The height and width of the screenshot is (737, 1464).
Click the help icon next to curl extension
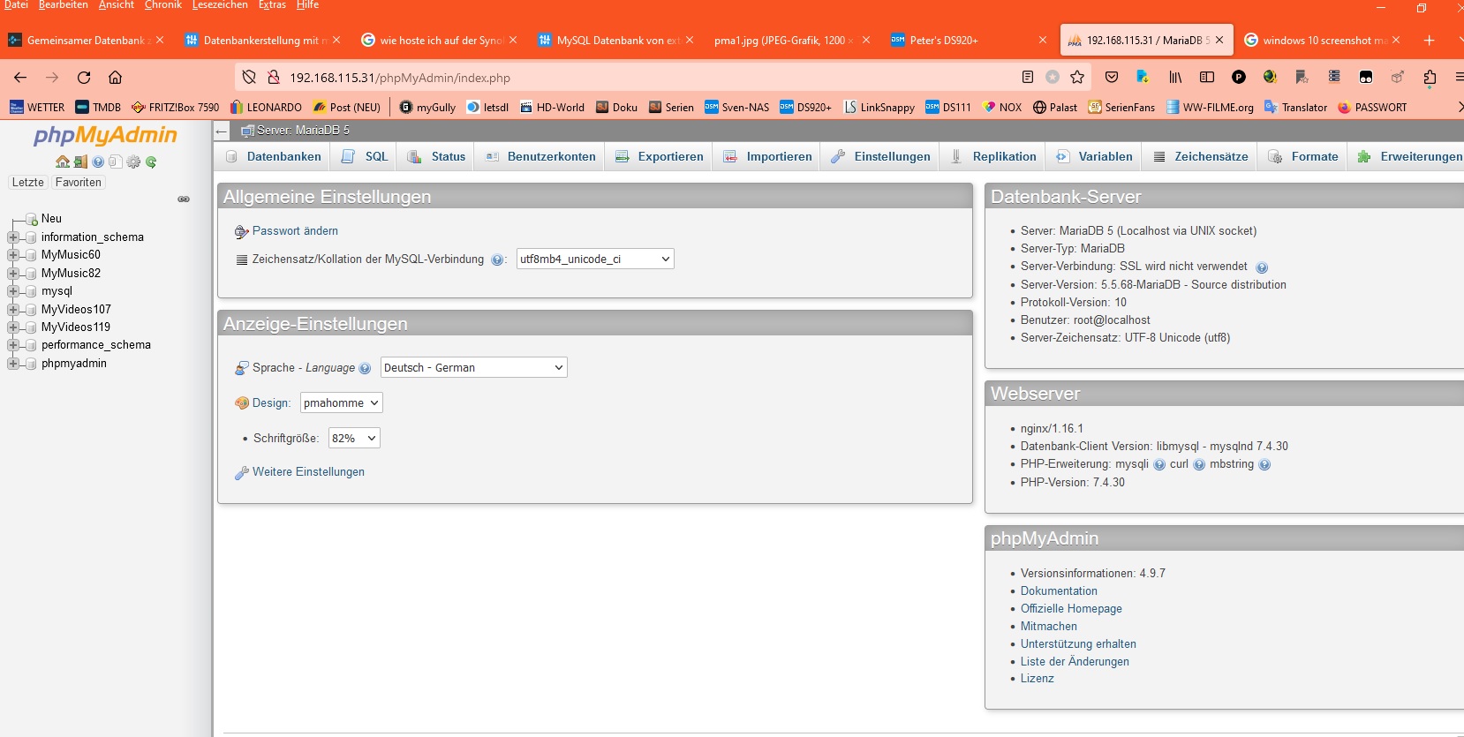click(x=1199, y=464)
